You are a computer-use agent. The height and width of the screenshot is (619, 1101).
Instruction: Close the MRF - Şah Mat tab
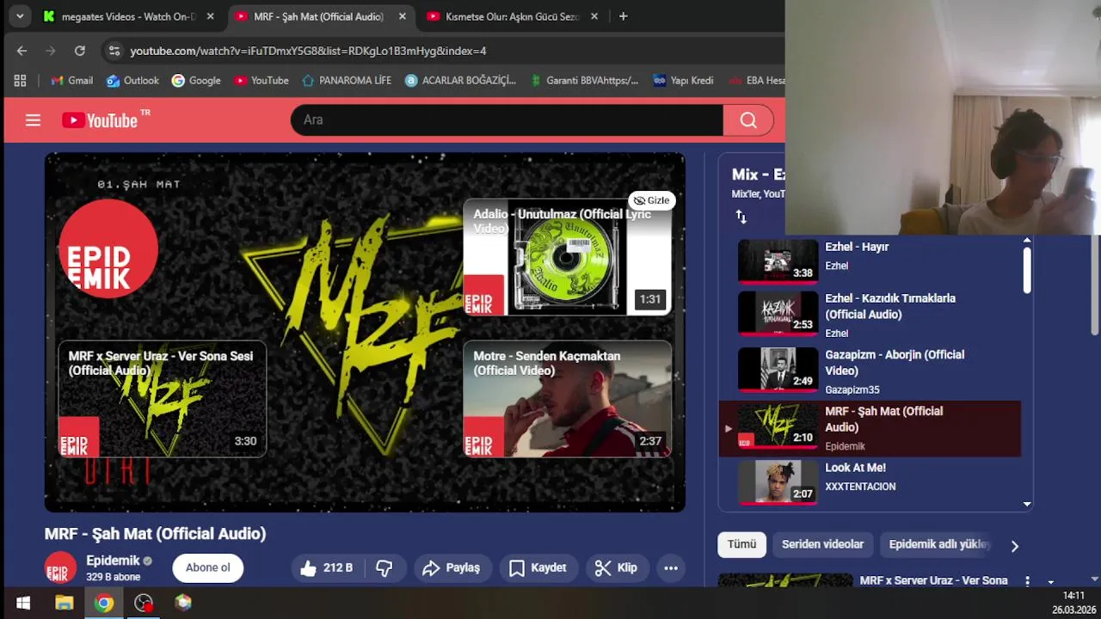(x=402, y=16)
